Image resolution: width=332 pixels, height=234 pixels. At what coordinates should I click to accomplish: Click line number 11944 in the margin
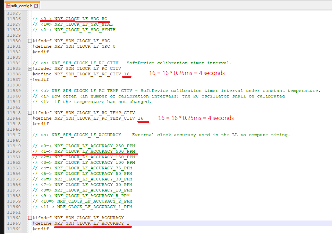tap(14, 118)
